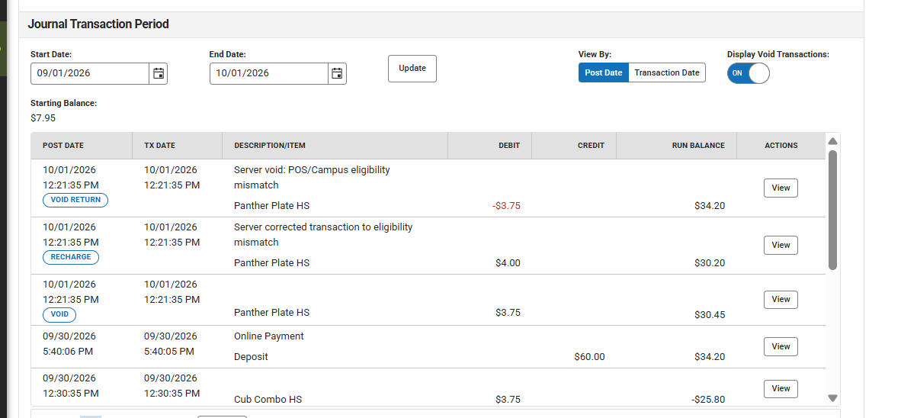This screenshot has height=418, width=901.
Task: Click the $30.20 run balance value
Action: [x=710, y=263]
